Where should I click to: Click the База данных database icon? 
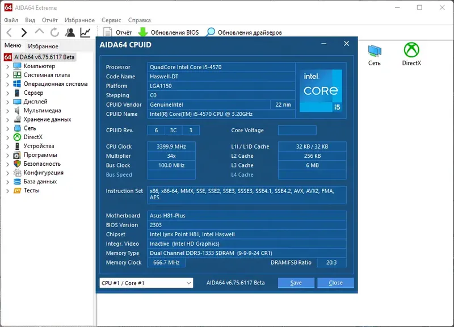[17, 182]
